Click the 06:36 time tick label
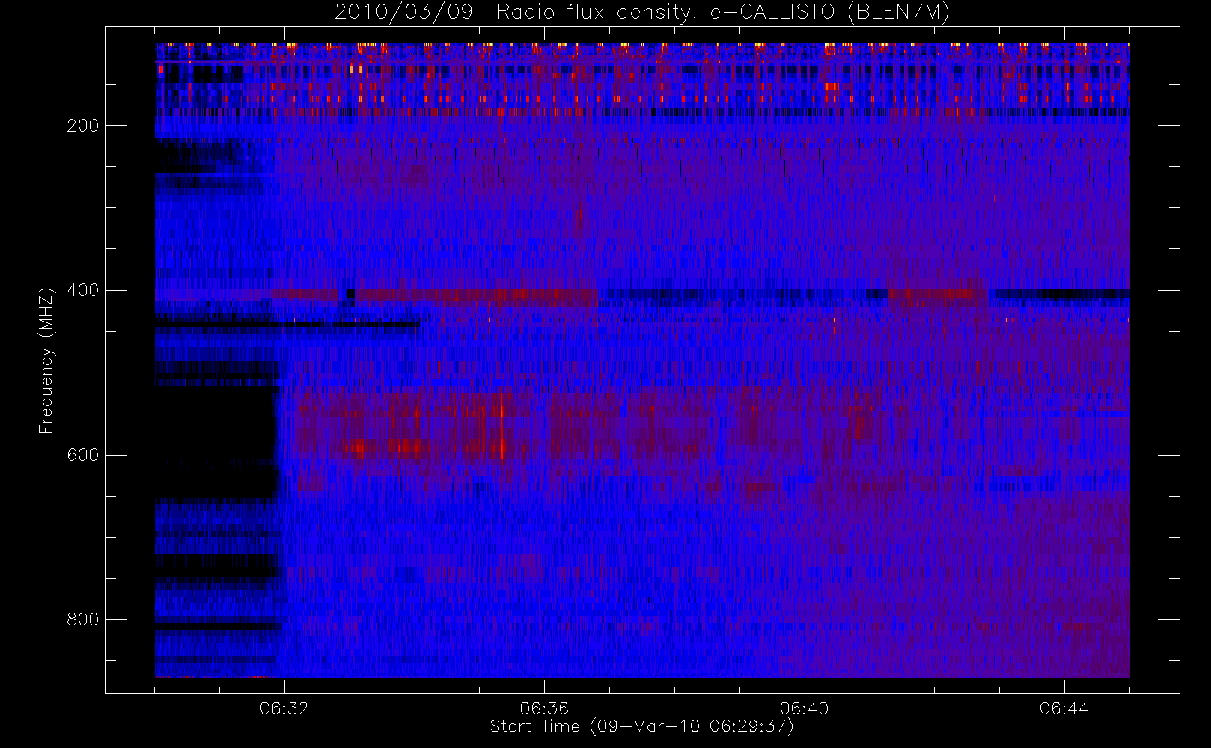The width and height of the screenshot is (1211, 748). [x=544, y=708]
